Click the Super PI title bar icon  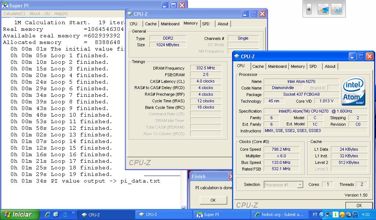(x=5, y=5)
